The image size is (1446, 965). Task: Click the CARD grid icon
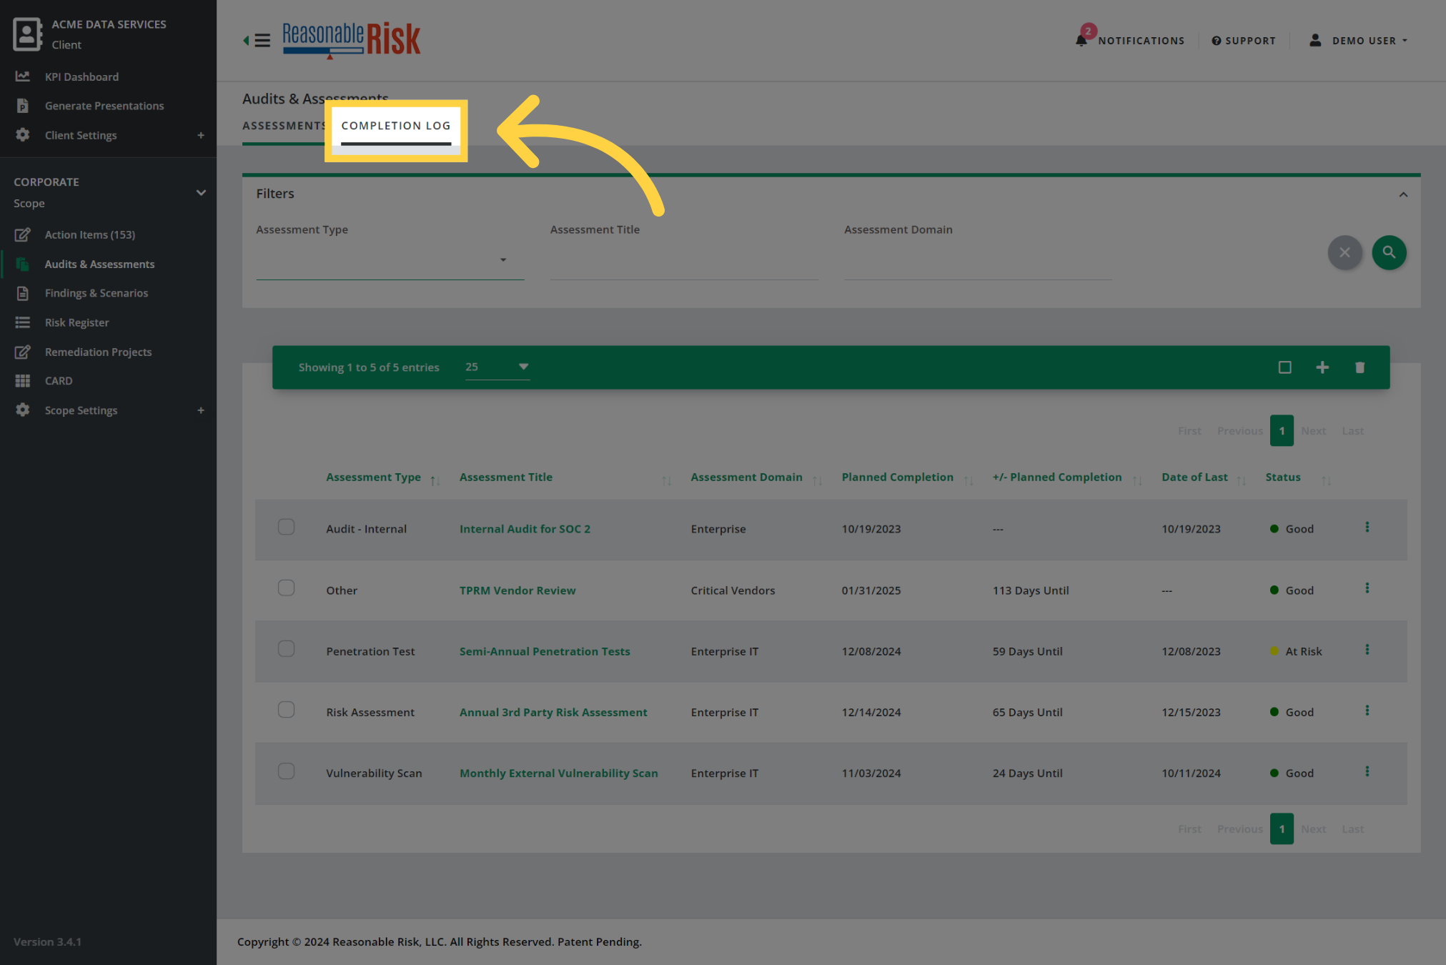[23, 381]
